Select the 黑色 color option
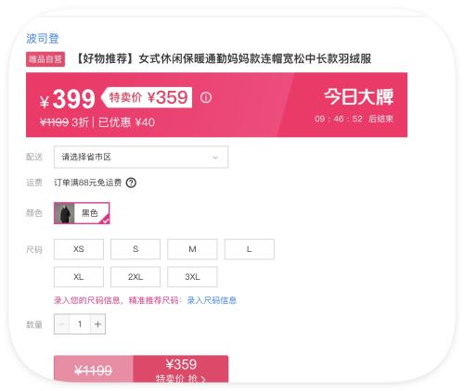Image resolution: width=464 pixels, height=391 pixels. [82, 213]
